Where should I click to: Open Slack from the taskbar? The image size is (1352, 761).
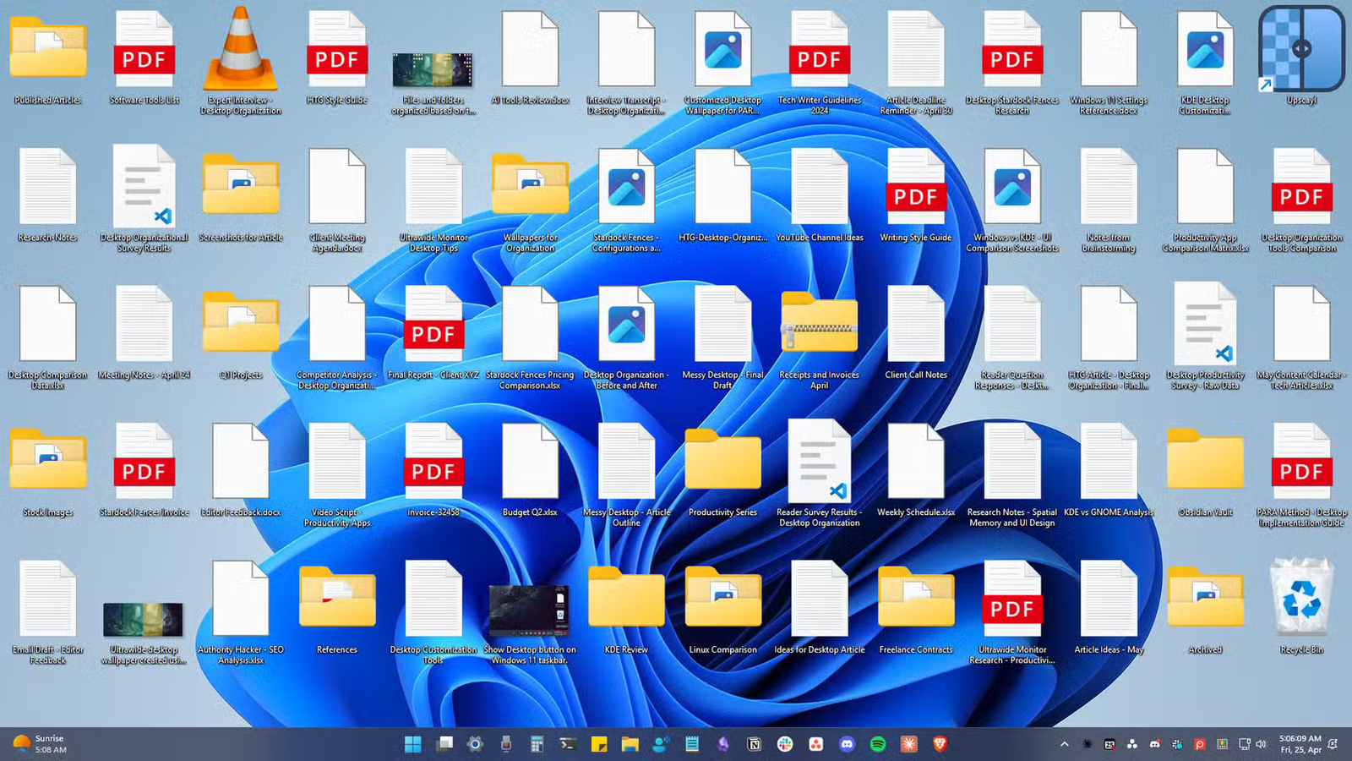(x=785, y=745)
